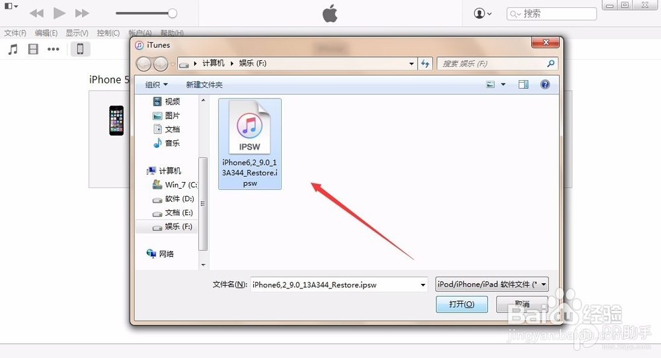Click the 取消 cancel button
The image size is (661, 358).
pyautogui.click(x=522, y=304)
